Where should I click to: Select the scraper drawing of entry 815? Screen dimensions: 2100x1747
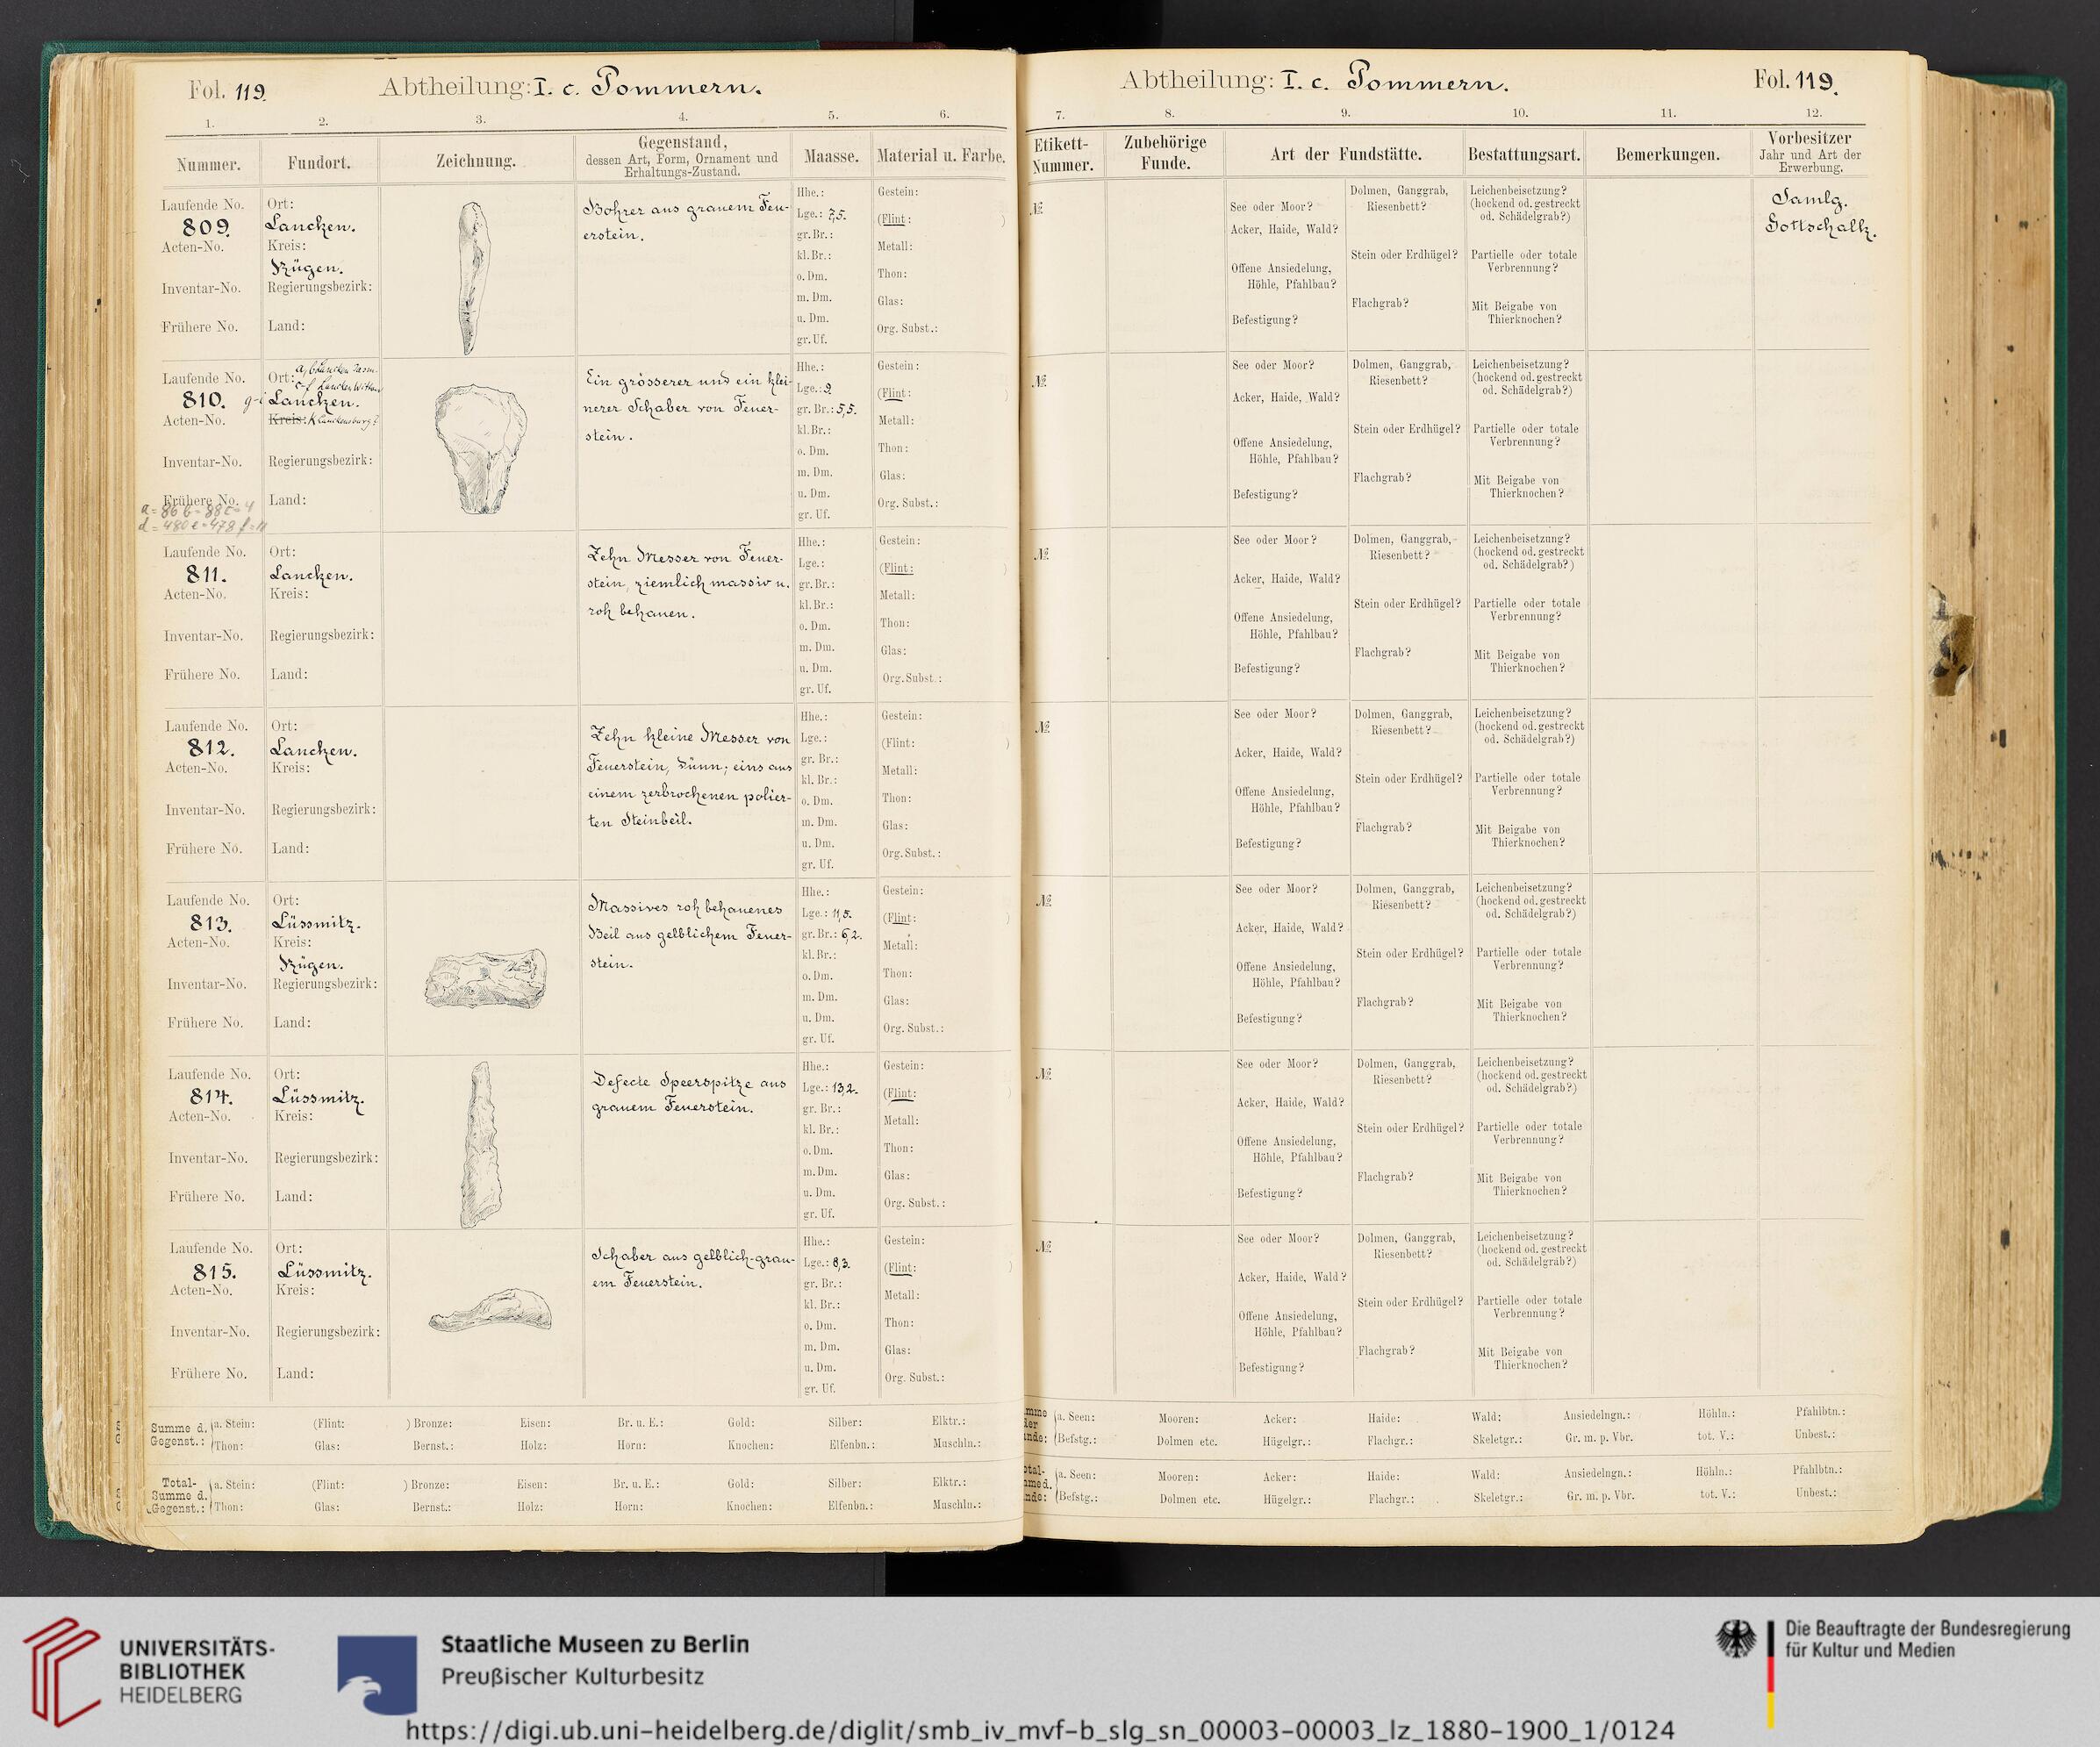click(491, 1309)
